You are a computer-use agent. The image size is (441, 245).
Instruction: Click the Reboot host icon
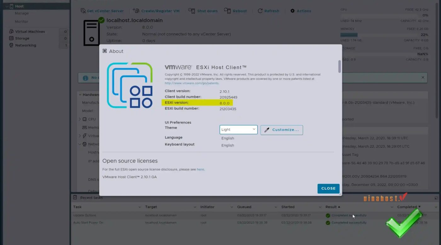click(x=228, y=11)
